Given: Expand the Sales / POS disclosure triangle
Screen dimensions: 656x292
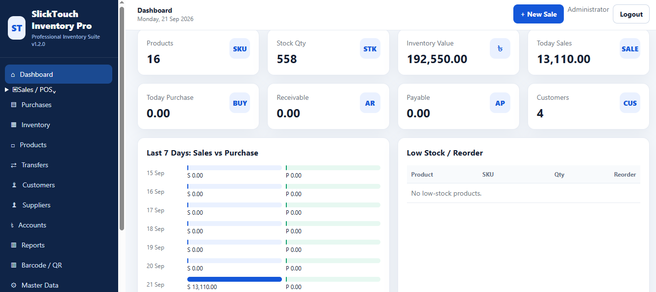Looking at the screenshot, I should point(6,90).
